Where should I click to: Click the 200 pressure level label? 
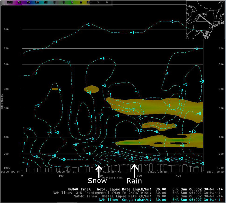click(x=6, y=29)
